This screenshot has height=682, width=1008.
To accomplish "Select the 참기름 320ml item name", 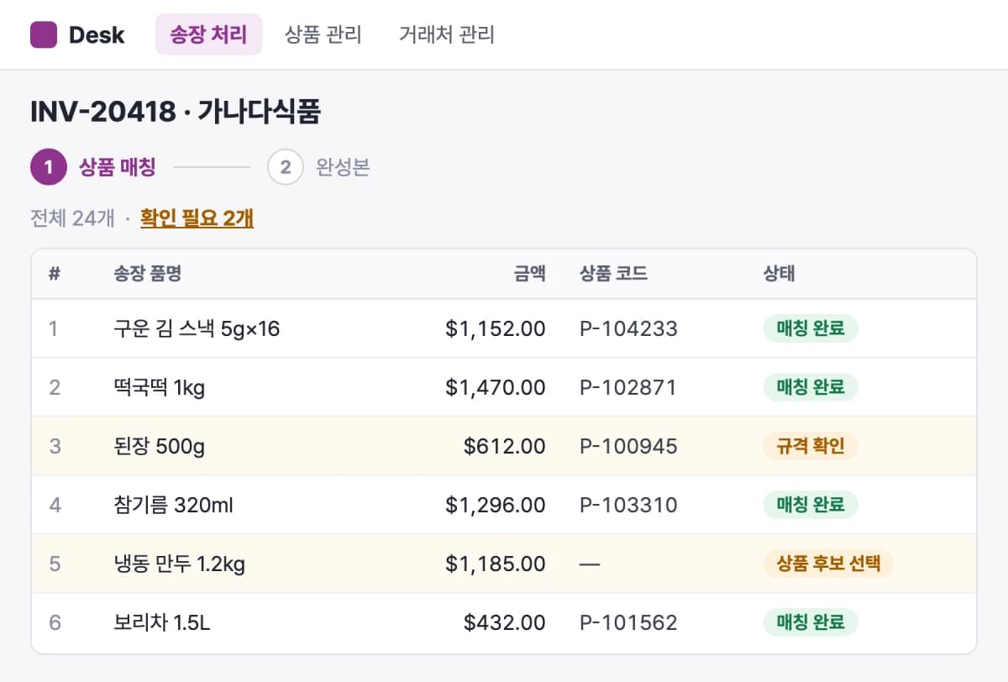I will pos(174,505).
